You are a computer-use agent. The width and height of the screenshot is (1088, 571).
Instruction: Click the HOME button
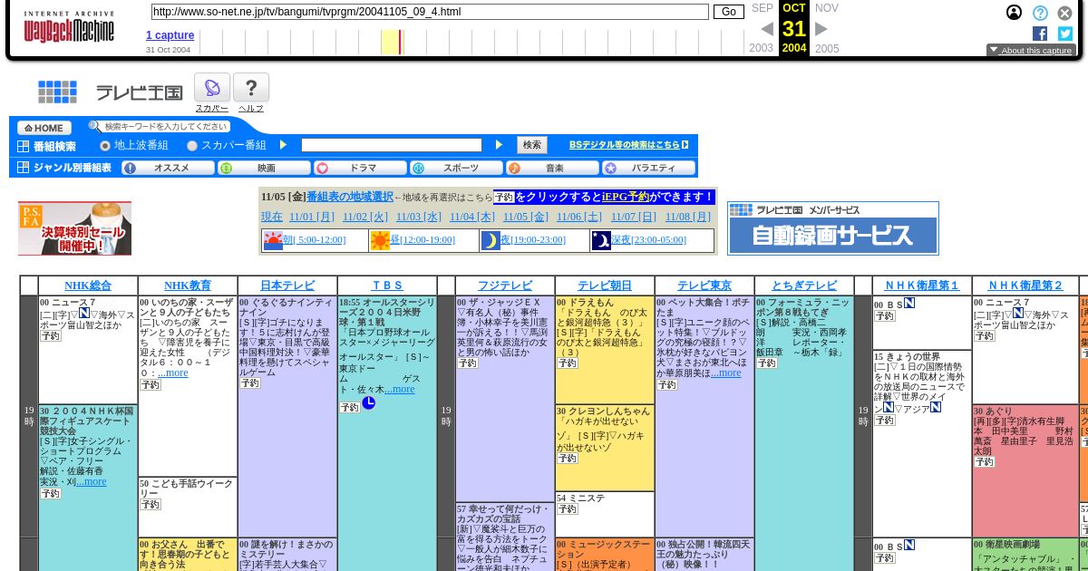coord(44,128)
